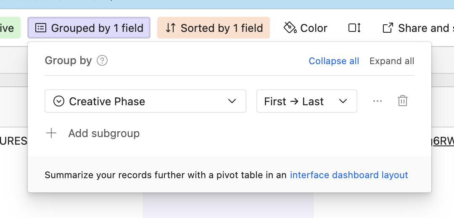Click the Grouped by 1 field label
The height and width of the screenshot is (218, 454).
[97, 28]
